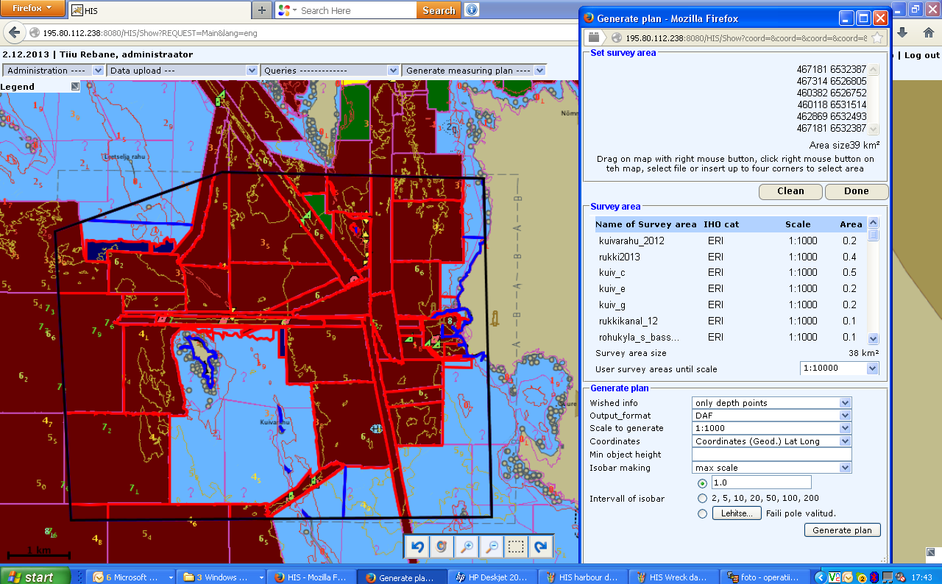Activate the dashed rectangle selection tool
The image size is (942, 584).
tap(517, 546)
